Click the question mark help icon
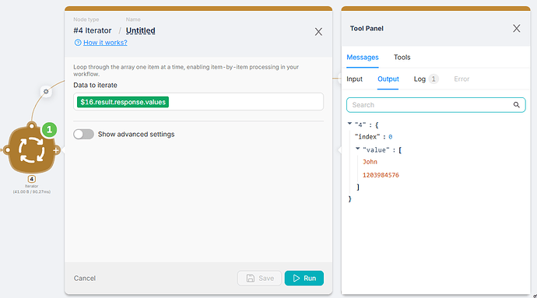This screenshot has width=537, height=298. pos(78,43)
